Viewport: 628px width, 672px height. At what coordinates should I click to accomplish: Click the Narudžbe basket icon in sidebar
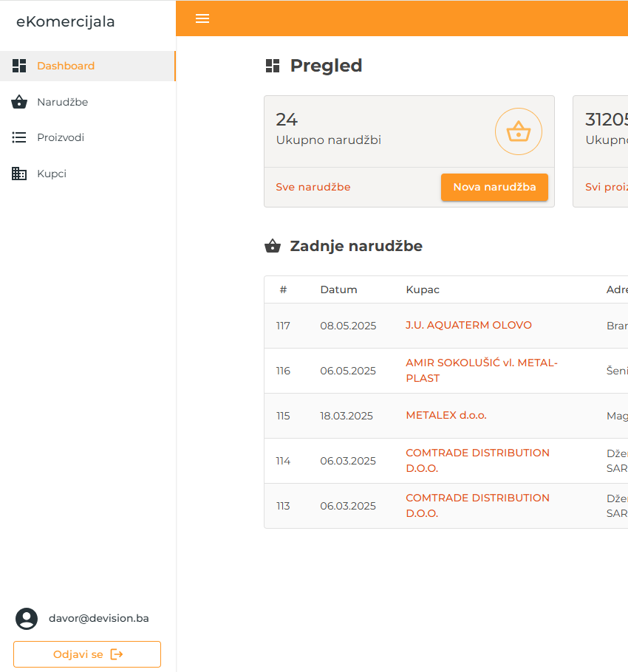[19, 102]
